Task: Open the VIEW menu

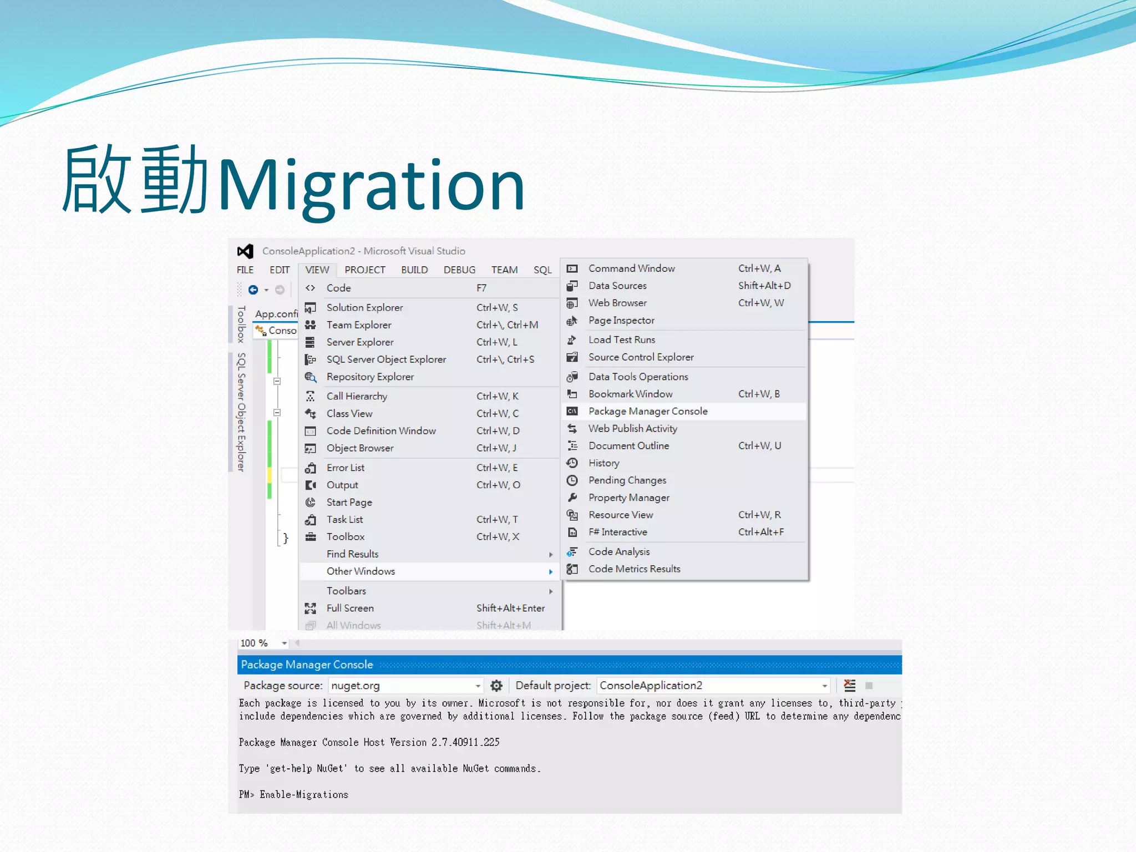Action: (x=317, y=270)
